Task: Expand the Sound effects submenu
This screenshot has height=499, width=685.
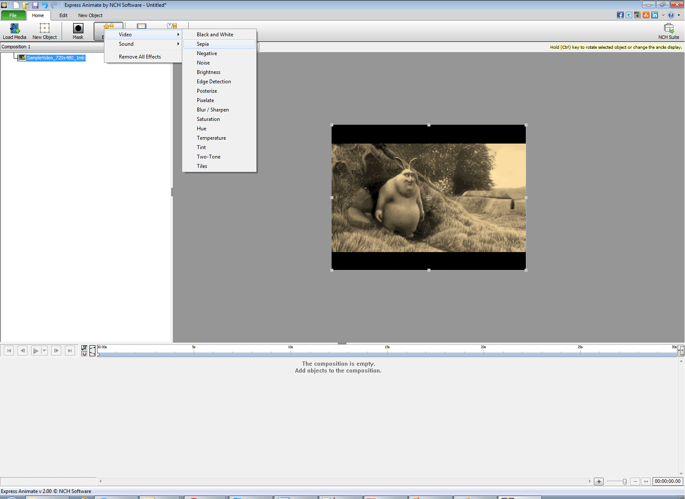Action: pos(144,44)
